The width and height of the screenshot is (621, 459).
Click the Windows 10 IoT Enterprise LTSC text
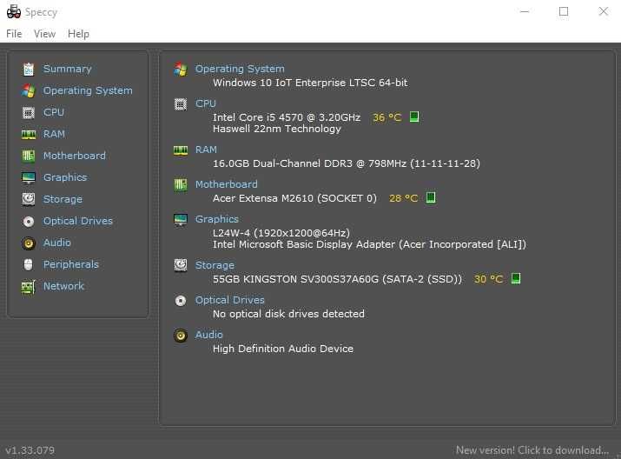click(x=310, y=83)
